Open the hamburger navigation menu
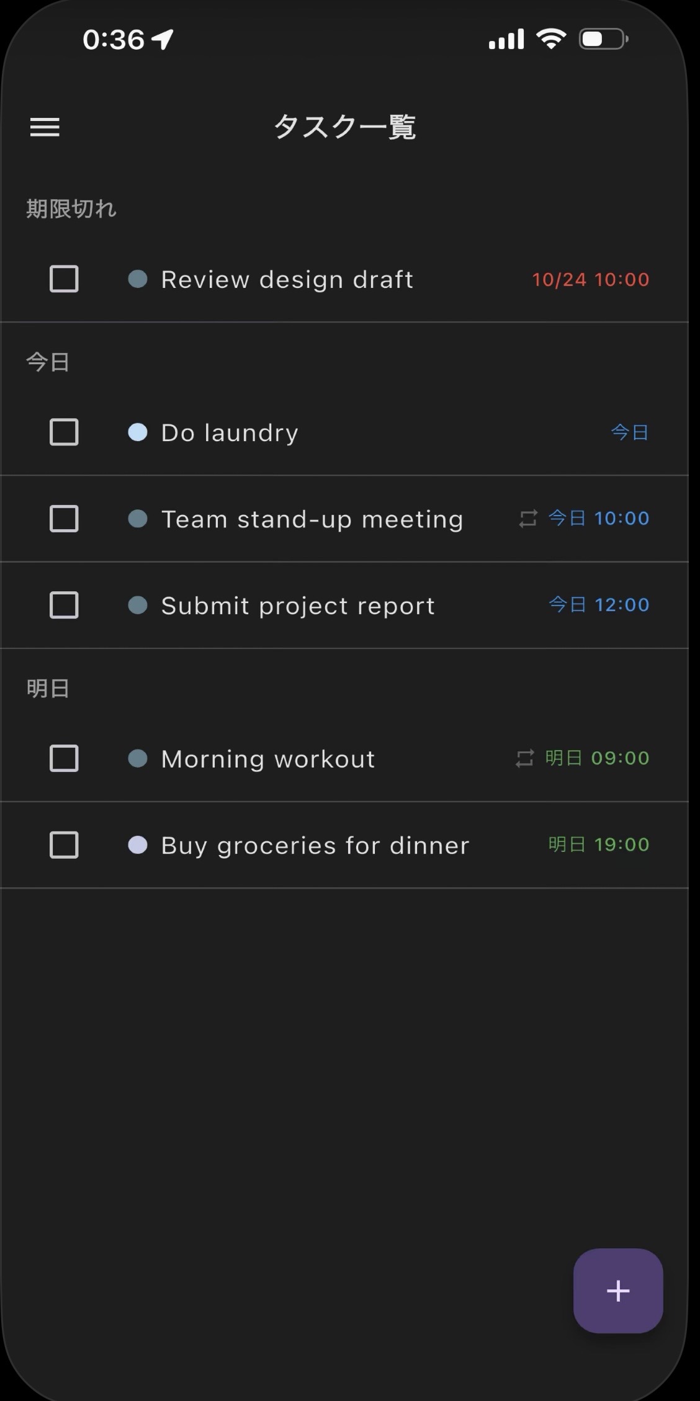Screen dimensions: 700x1401 point(45,127)
